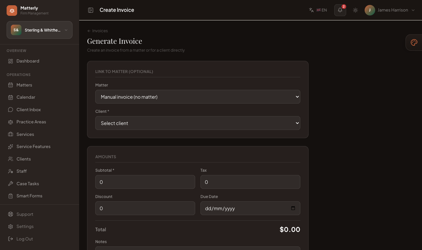
Task: Open Client Inbox page
Action: coord(40,110)
